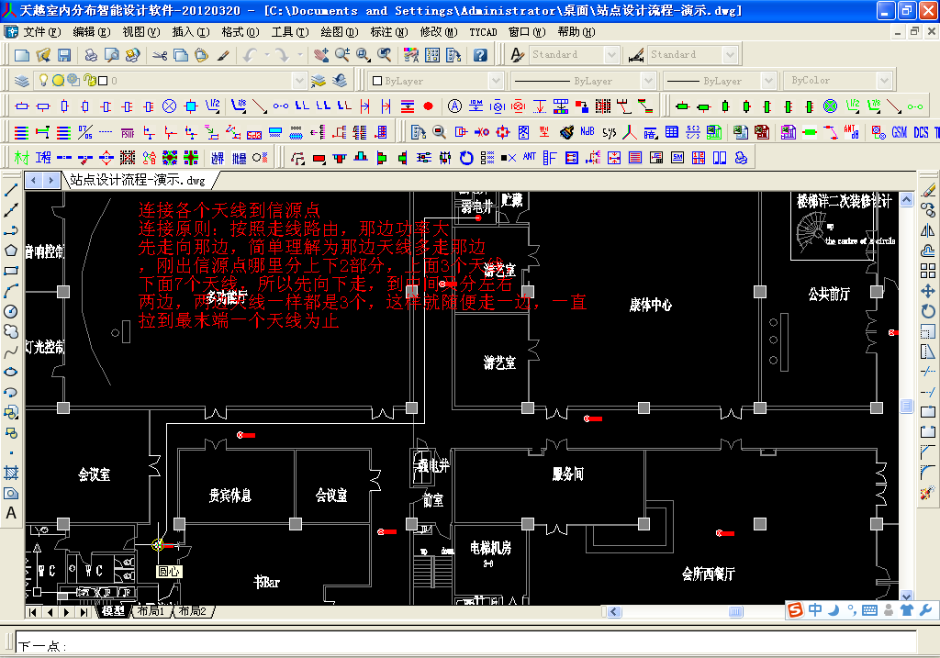Click the GSM icon in toolbar
This screenshot has height=658, width=940.
(900, 132)
